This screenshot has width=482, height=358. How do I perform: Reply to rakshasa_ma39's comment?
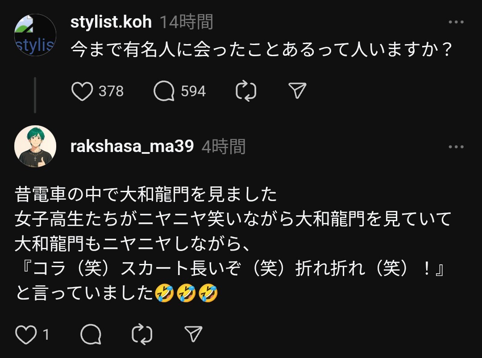coord(91,334)
